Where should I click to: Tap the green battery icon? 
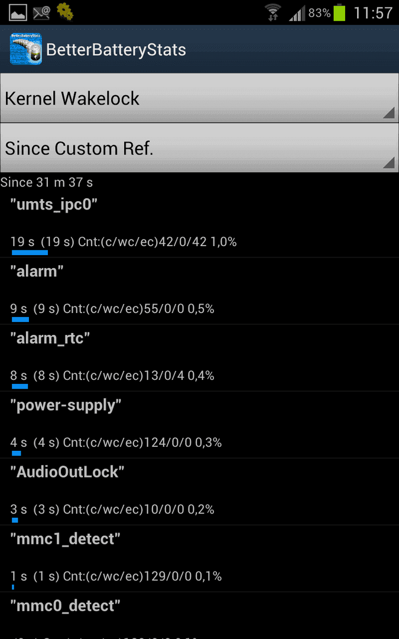[339, 12]
